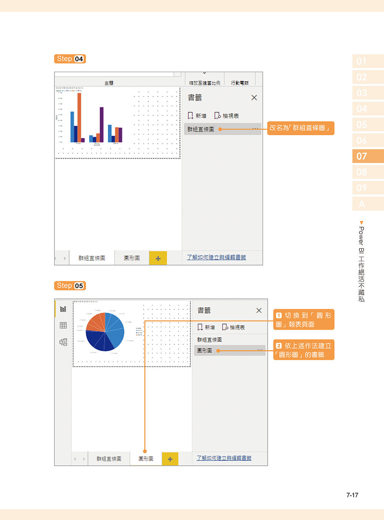Select the Report view icon in the sidebar

63,308
